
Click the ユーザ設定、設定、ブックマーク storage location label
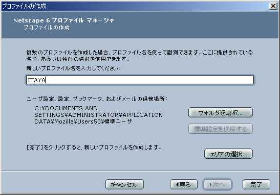(x=97, y=99)
